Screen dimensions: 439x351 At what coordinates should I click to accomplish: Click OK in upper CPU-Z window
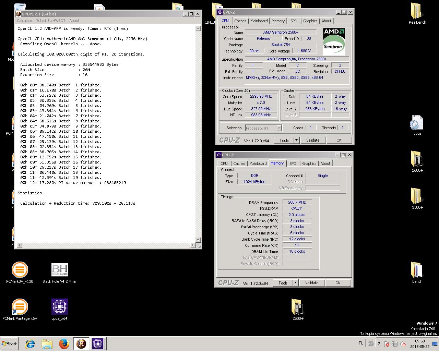[339, 140]
